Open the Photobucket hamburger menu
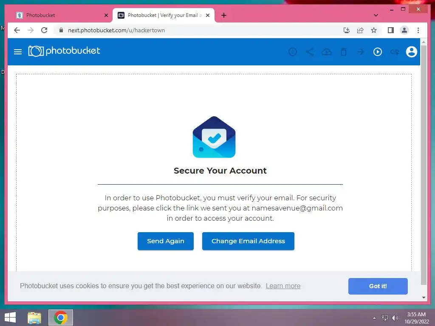 [18, 51]
